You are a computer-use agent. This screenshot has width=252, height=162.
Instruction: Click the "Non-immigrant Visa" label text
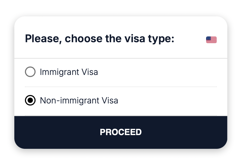79,101
